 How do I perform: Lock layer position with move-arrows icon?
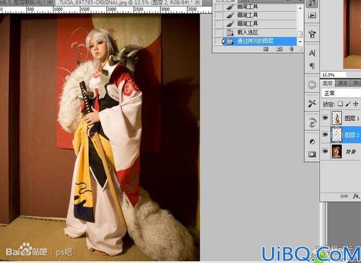click(355, 103)
